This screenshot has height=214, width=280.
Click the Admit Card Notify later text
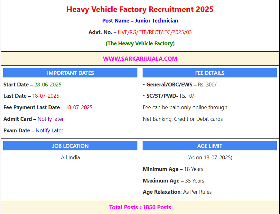51,119
